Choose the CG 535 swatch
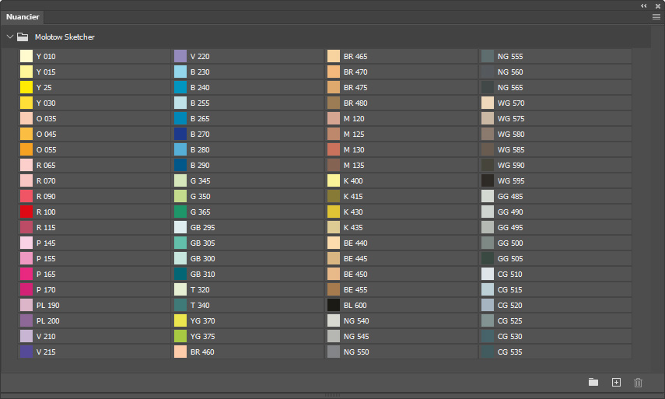Image resolution: width=665 pixels, height=399 pixels. [x=488, y=352]
